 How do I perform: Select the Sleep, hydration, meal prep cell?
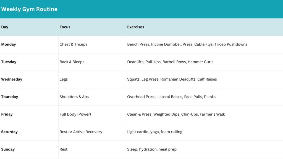152,149
